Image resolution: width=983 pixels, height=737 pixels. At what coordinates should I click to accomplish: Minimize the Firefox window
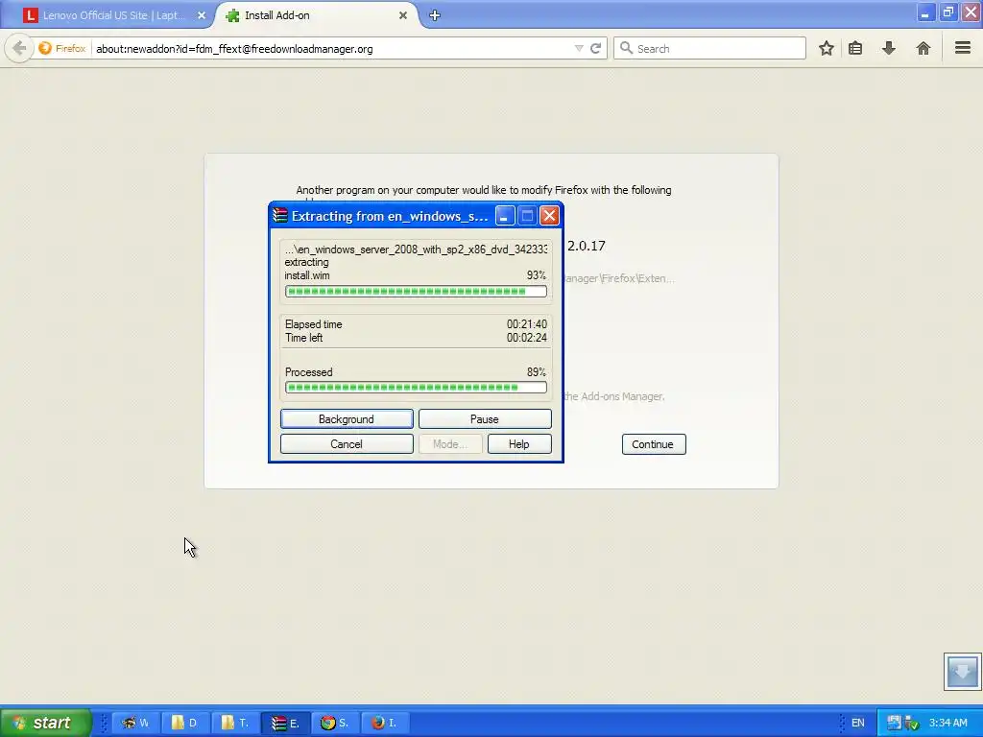pyautogui.click(x=925, y=12)
